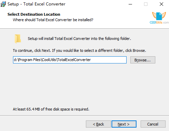Viewport: 169px width, 131px height.
Task: Go to the previous step with Back
Action: coord(98,124)
